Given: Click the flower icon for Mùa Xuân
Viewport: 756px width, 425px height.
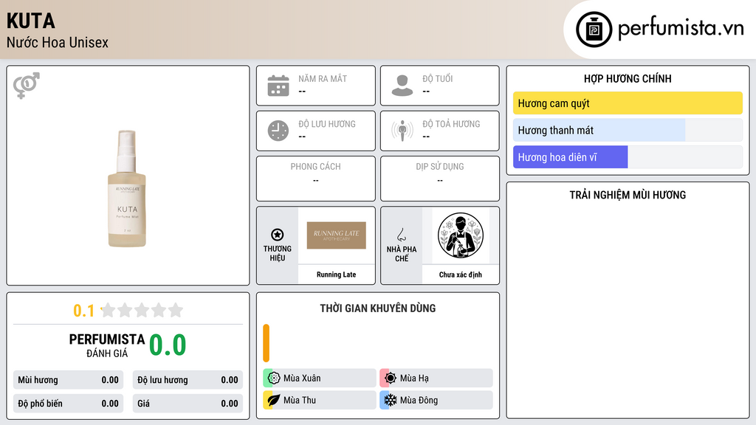Looking at the screenshot, I should [274, 378].
